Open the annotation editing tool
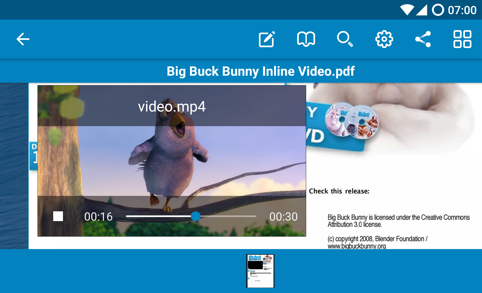 tap(267, 39)
